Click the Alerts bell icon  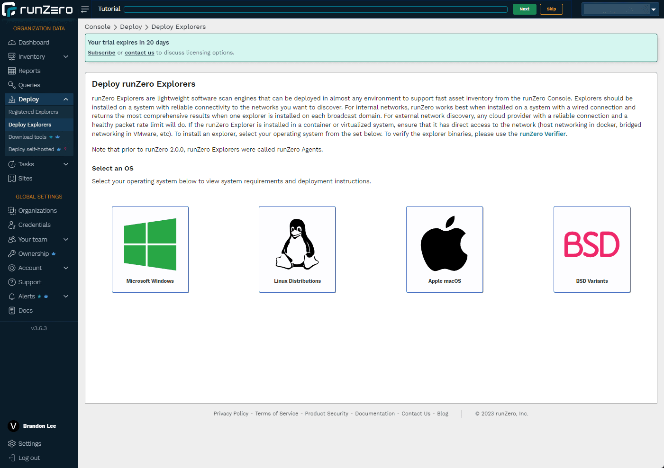click(x=12, y=297)
